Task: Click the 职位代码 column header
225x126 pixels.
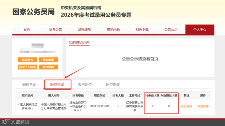Action: click(x=99, y=95)
